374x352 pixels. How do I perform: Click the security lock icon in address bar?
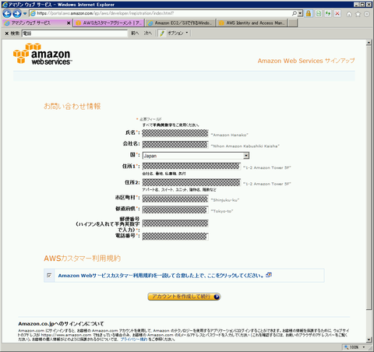point(309,13)
